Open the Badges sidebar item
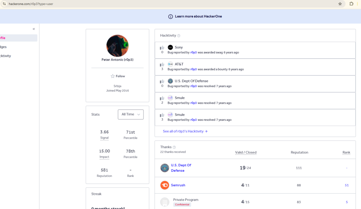The width and height of the screenshot is (361, 209). (x=3, y=47)
